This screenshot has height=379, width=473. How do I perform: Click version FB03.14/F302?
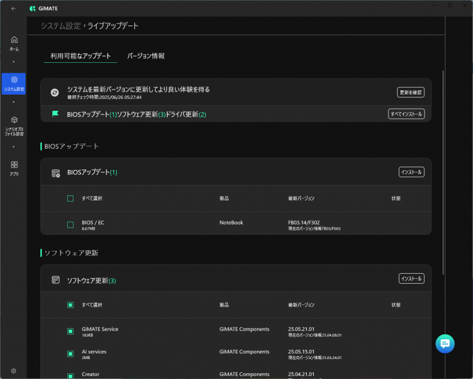pos(304,222)
